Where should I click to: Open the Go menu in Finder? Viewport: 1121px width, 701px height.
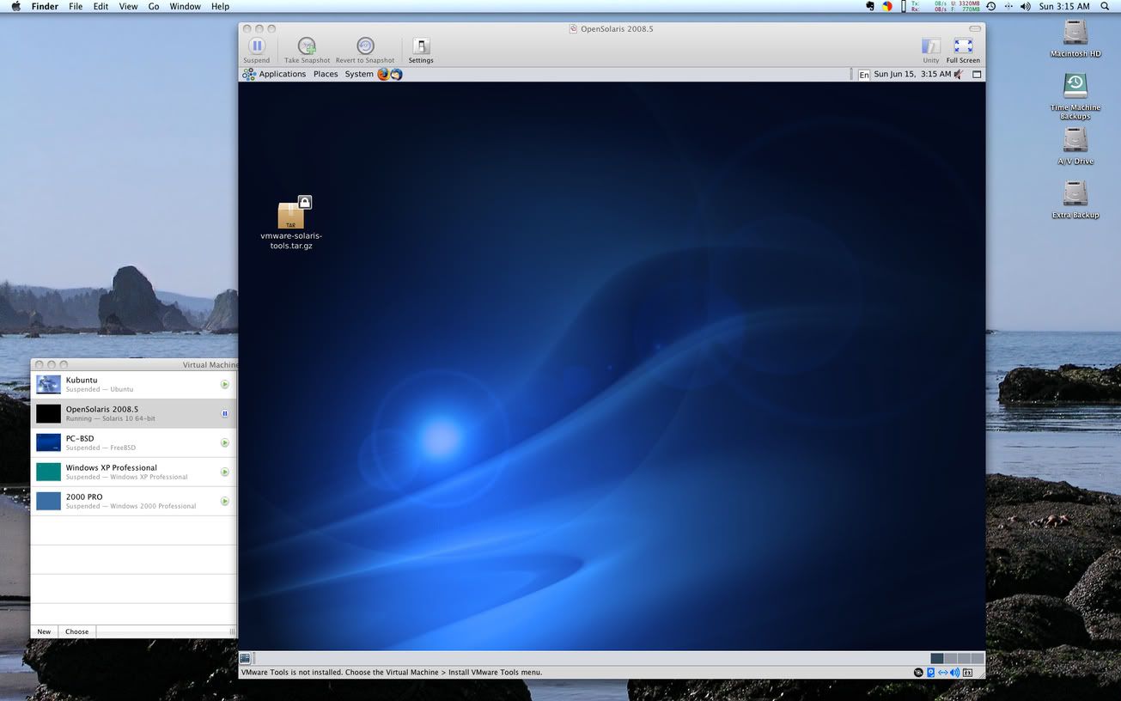pyautogui.click(x=154, y=6)
